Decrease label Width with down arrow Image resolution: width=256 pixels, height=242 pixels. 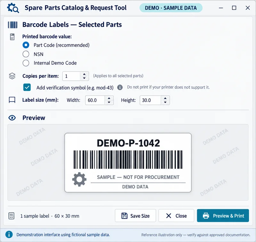pos(109,102)
